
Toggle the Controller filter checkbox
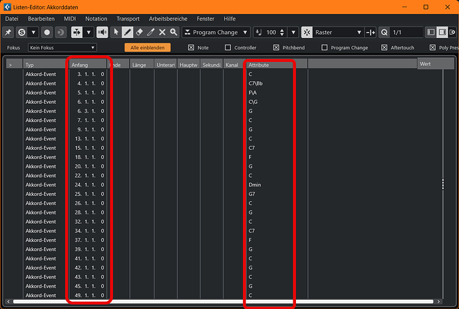(x=228, y=47)
